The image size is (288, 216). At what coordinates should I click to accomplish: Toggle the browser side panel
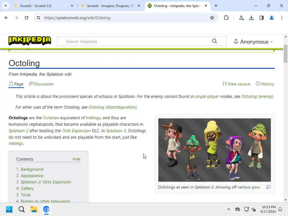pyautogui.click(x=262, y=18)
